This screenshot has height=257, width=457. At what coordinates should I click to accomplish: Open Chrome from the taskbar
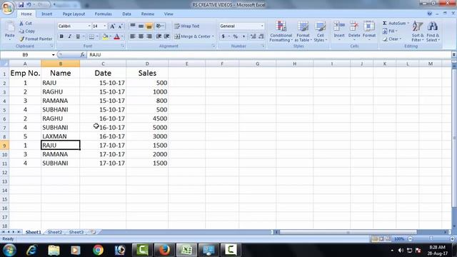click(99, 250)
